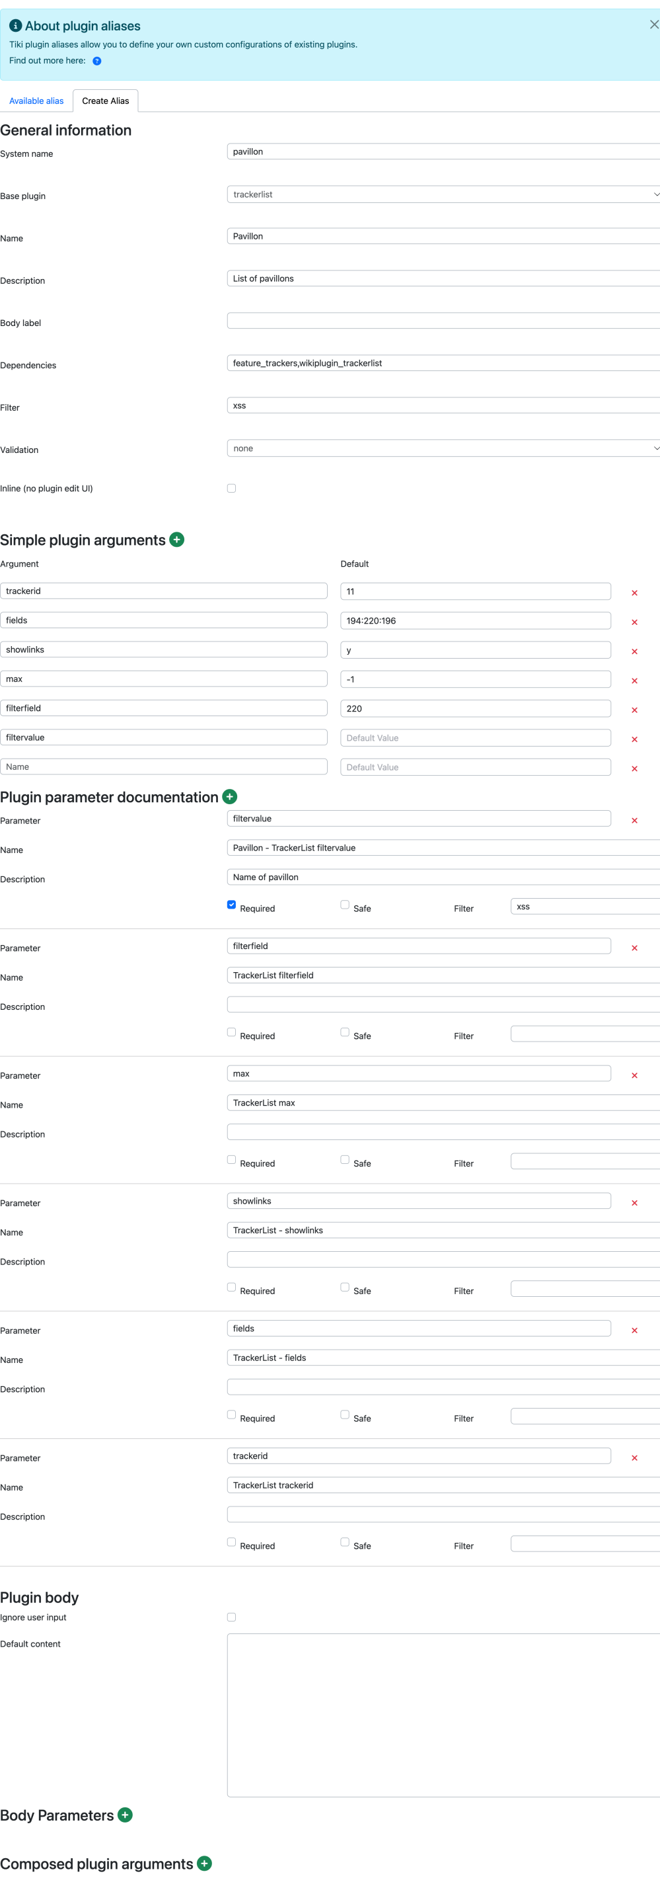Image resolution: width=660 pixels, height=1890 pixels.
Task: Focus the Body label input field
Action: point(444,321)
